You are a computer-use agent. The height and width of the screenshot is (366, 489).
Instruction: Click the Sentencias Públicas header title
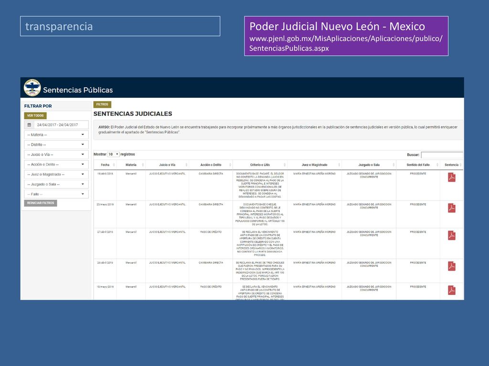point(78,90)
